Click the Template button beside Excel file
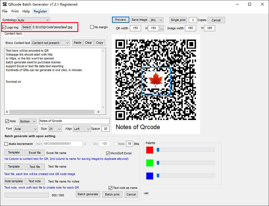Image resolution: width=269 pixels, height=206 pixels. click(14, 152)
